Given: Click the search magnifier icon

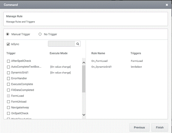Looking at the screenshot, I should click(78, 44).
